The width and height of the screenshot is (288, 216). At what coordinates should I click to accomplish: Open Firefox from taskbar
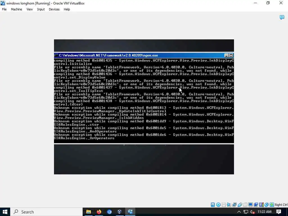99,212
